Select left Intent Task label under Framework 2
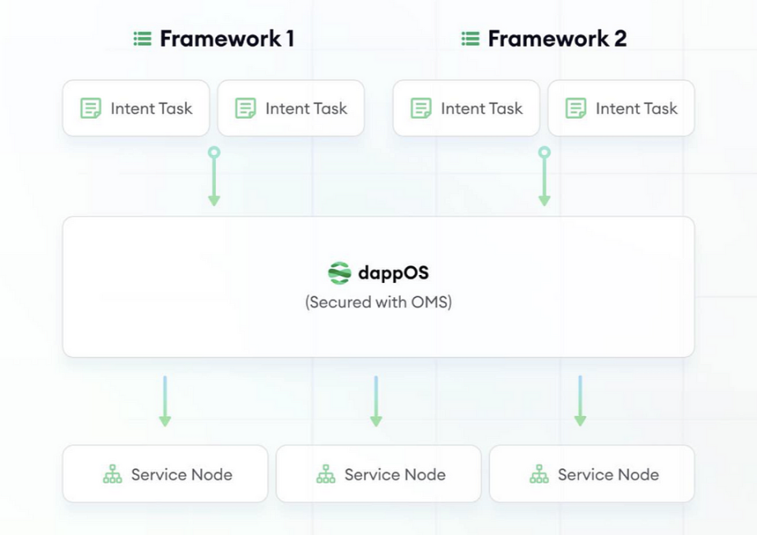The height and width of the screenshot is (535, 757). tap(482, 108)
